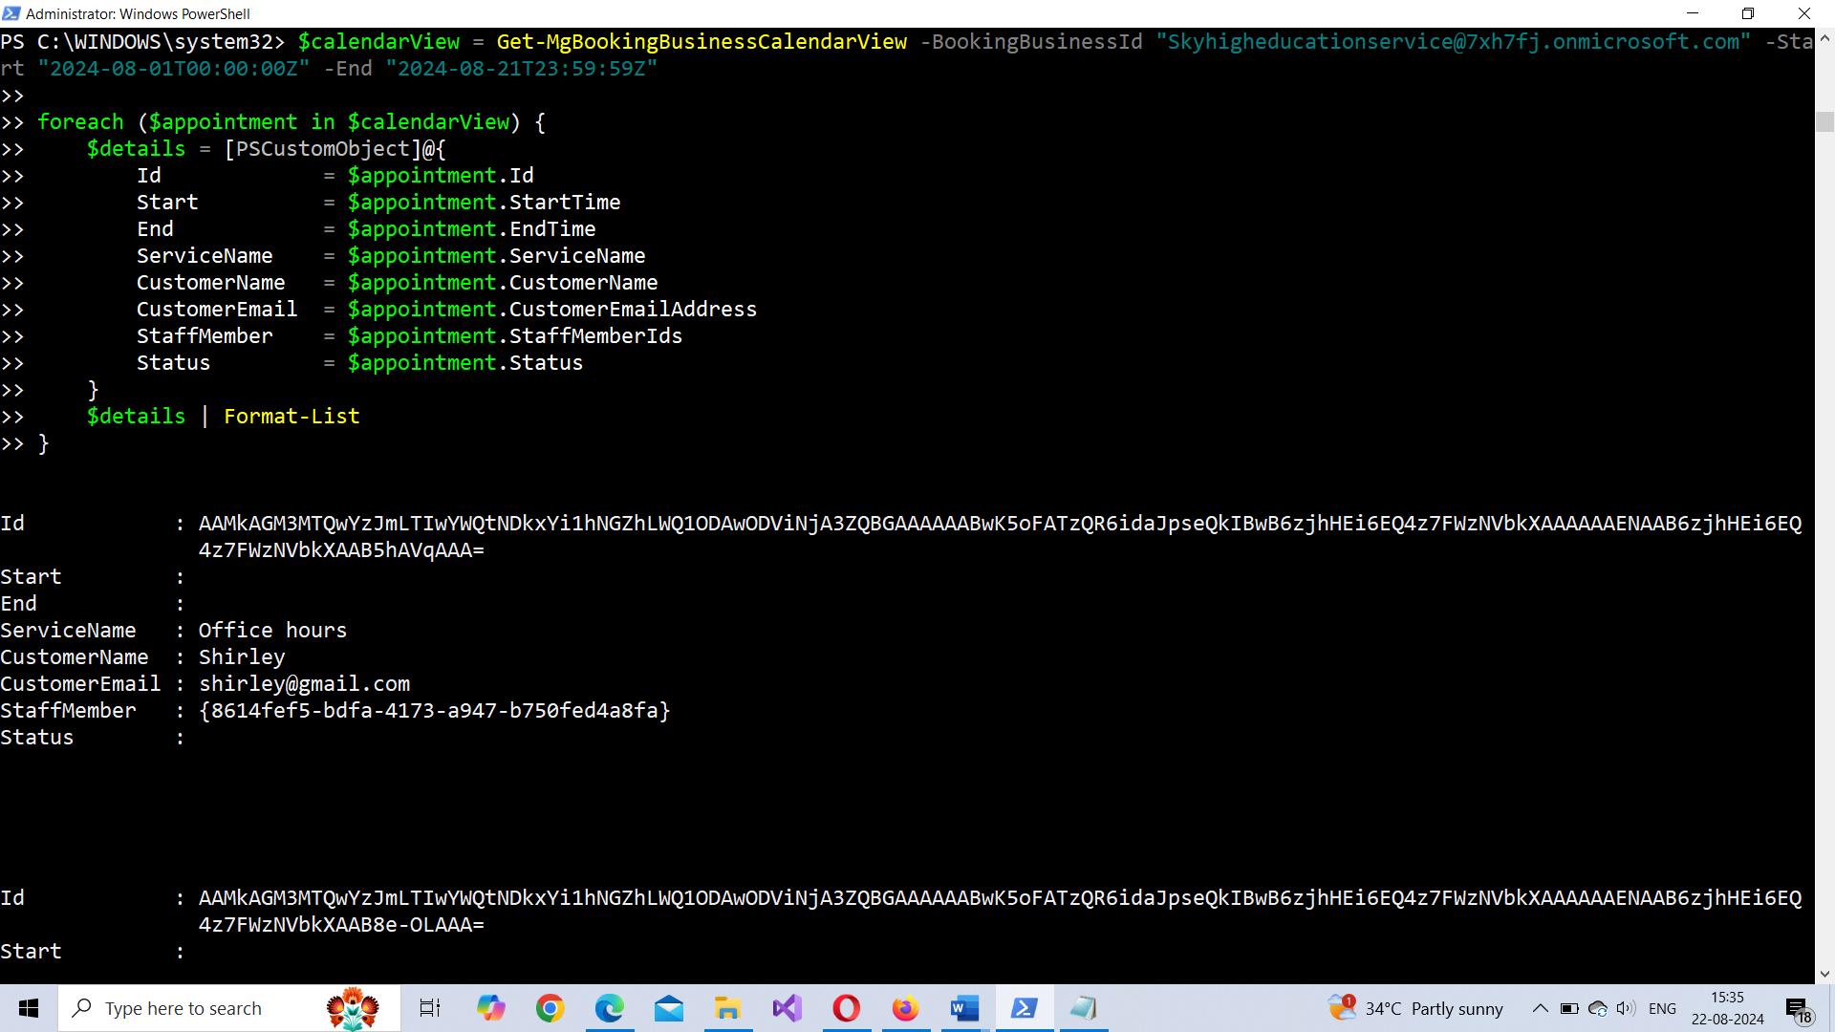The width and height of the screenshot is (1835, 1032).
Task: Click the active PowerShell taskbar button
Action: point(1025,1008)
